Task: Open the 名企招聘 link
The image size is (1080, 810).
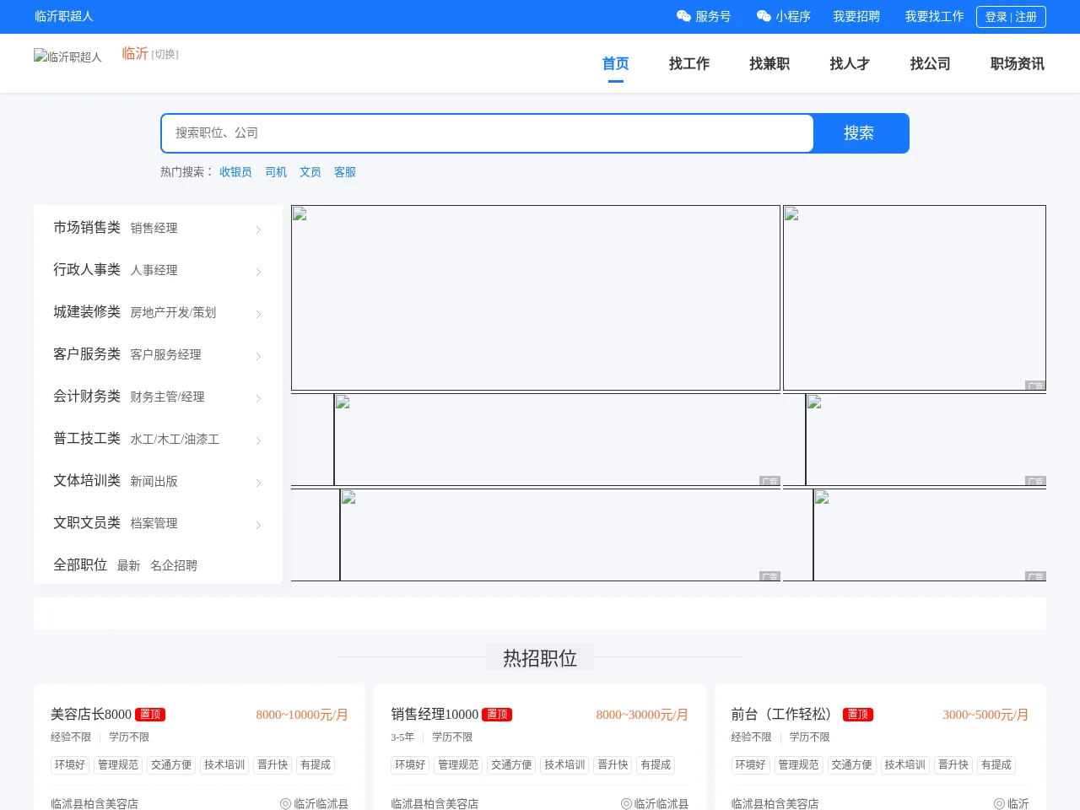Action: coord(174,565)
